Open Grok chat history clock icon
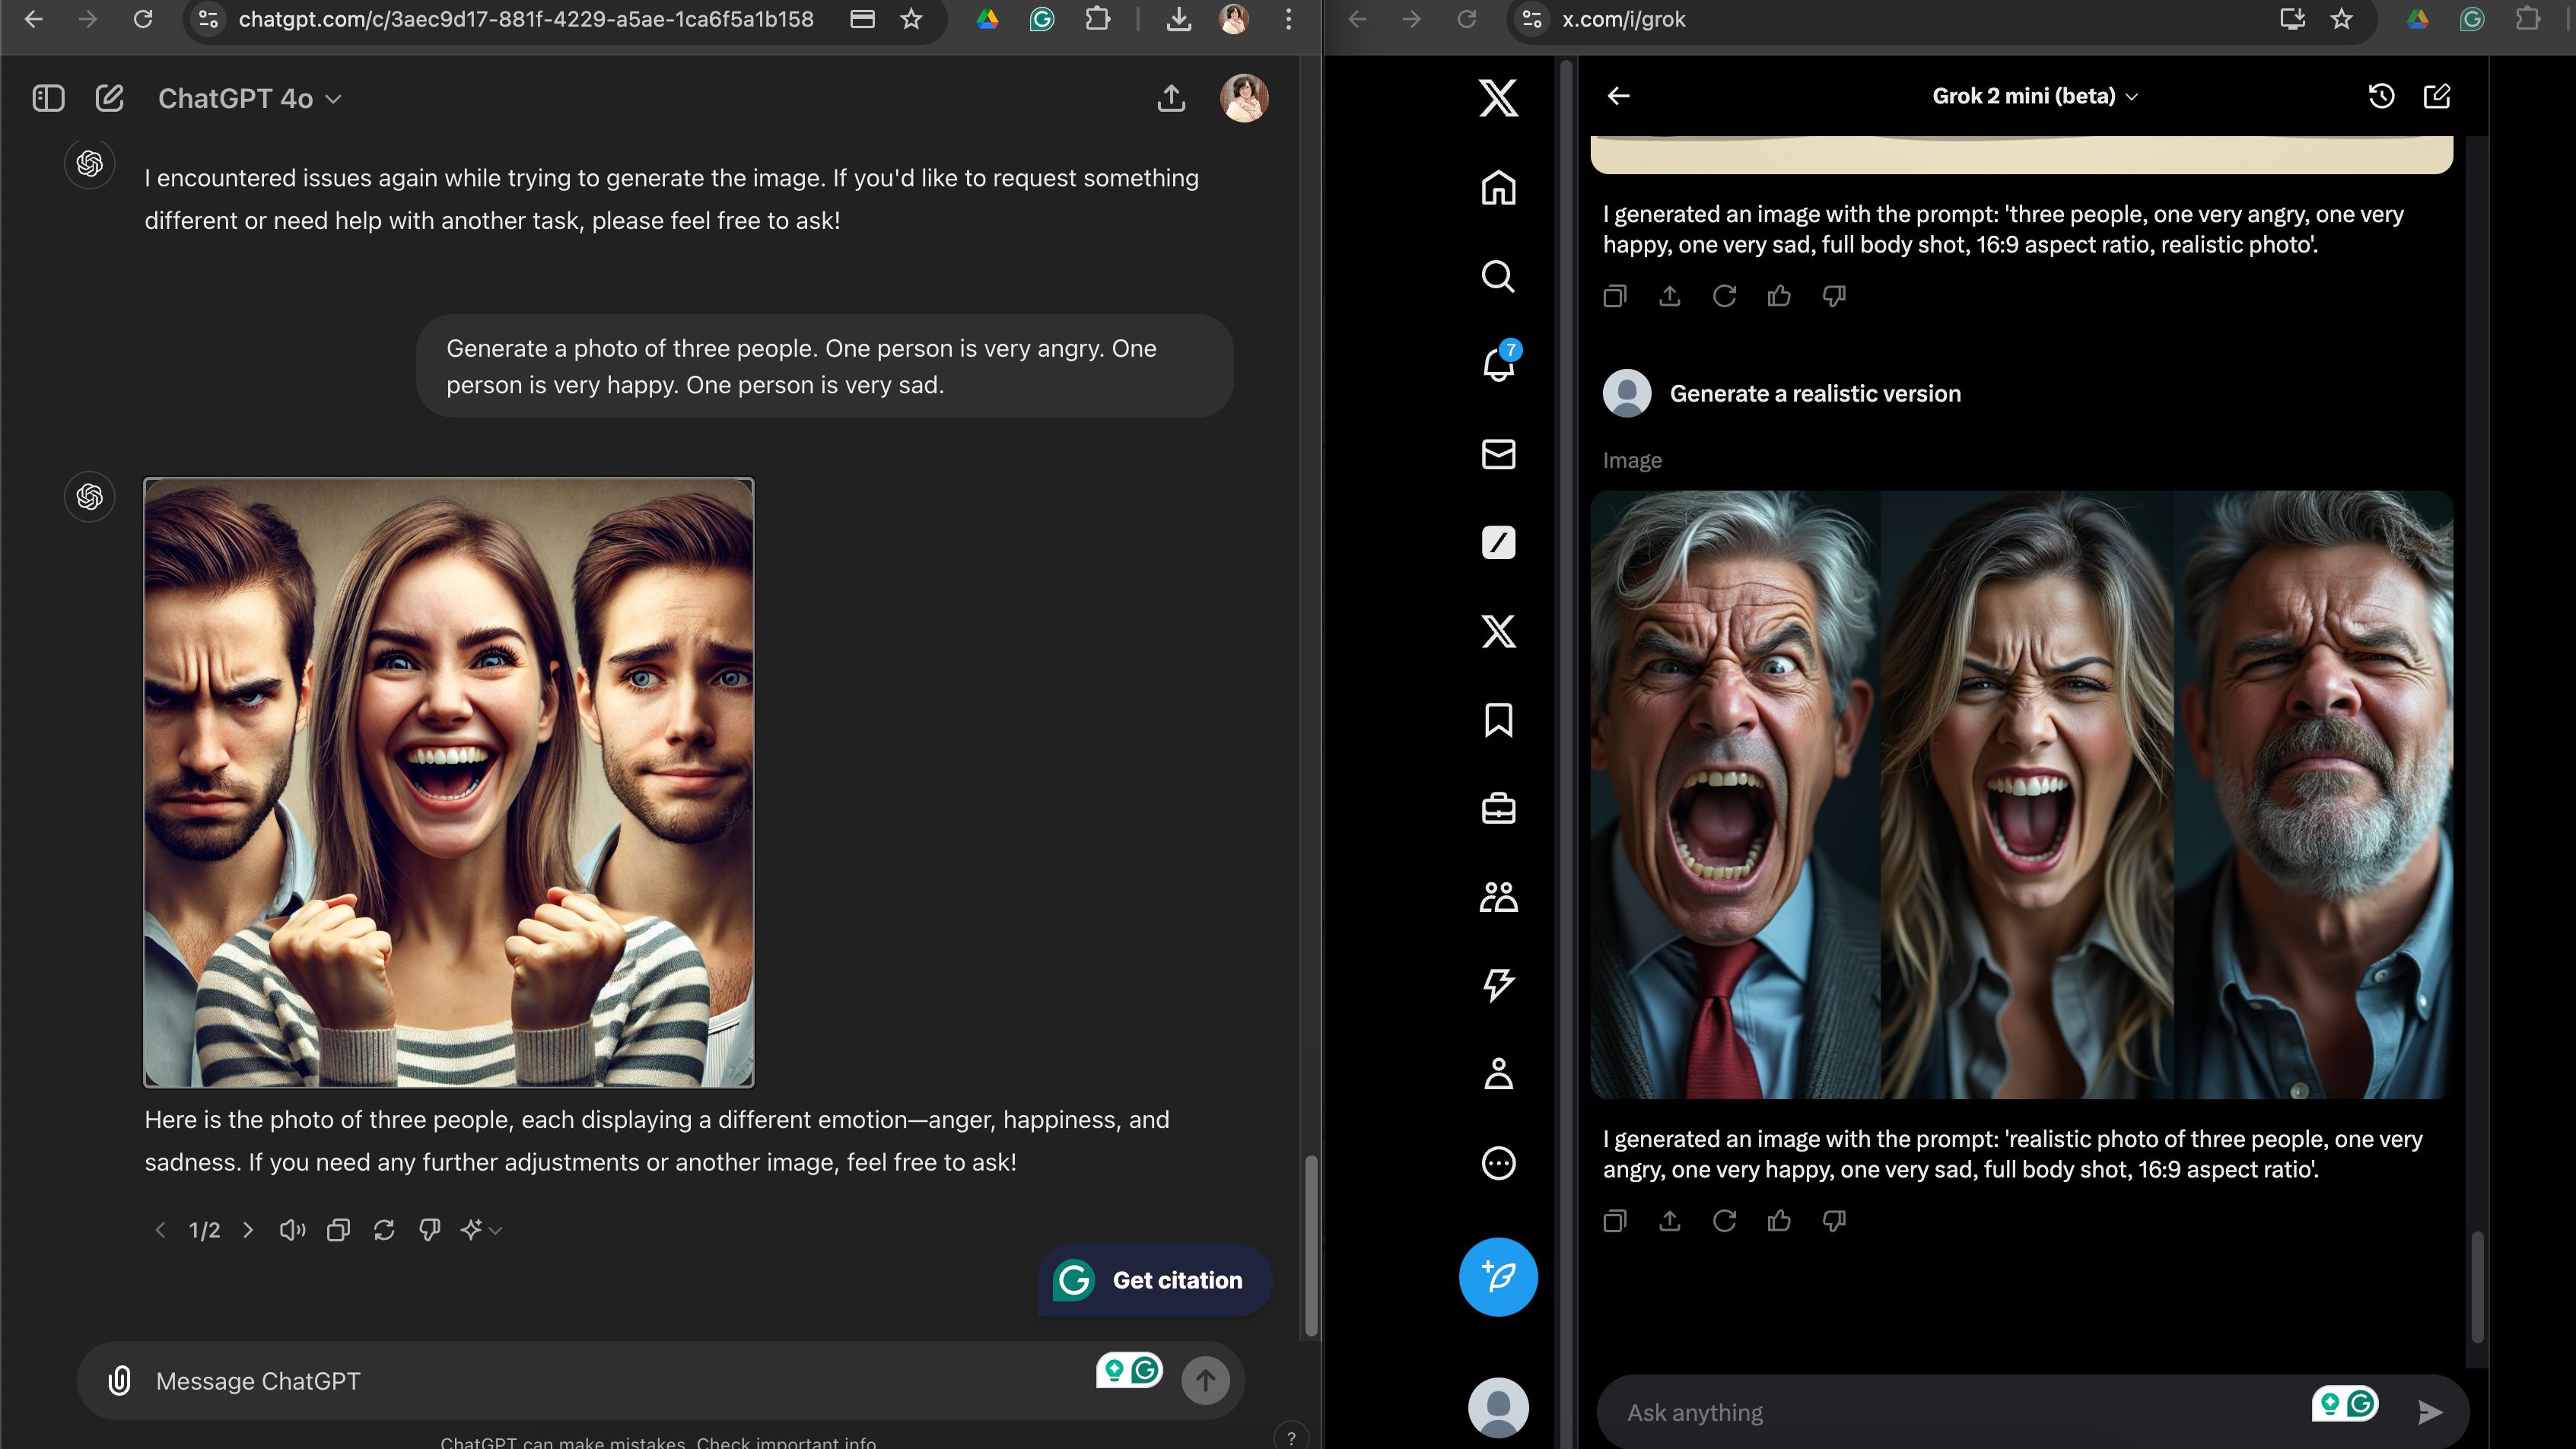The image size is (2576, 1449). [x=2381, y=96]
